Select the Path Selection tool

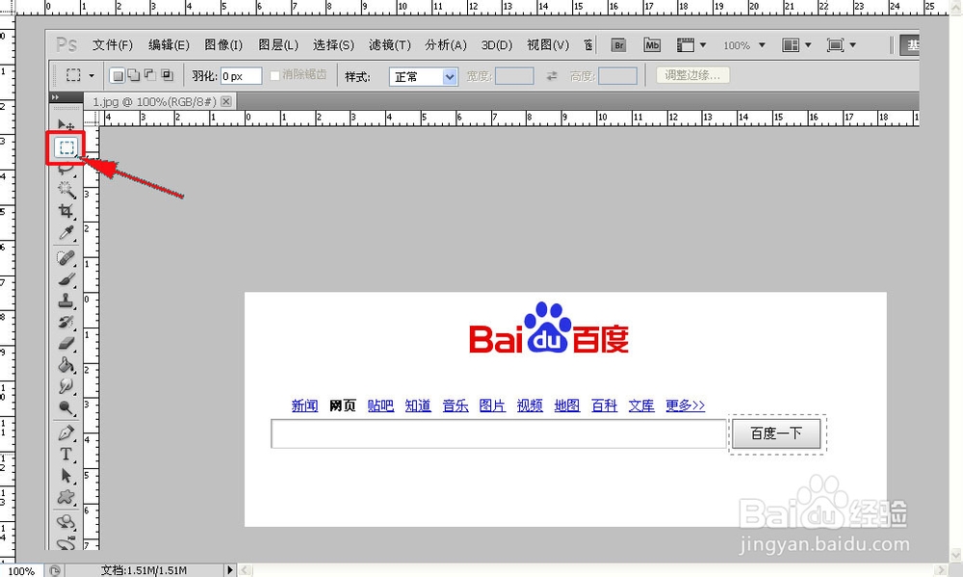click(x=66, y=476)
